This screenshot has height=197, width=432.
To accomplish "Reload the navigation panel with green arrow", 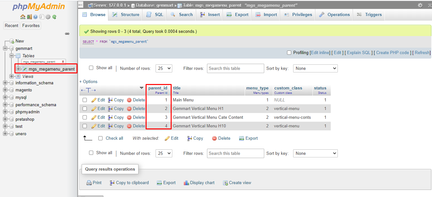I will [54, 17].
